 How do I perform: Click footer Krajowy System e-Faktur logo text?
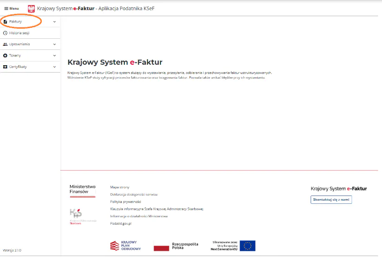[338, 189]
